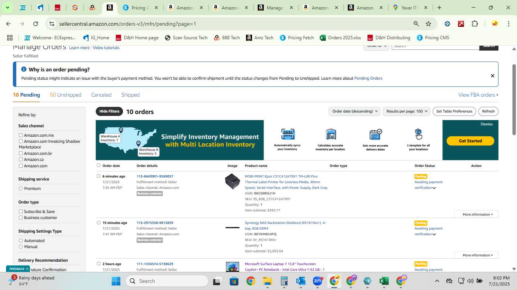Show hidden system tray icons
Image resolution: width=517 pixels, height=290 pixels.
point(437,281)
